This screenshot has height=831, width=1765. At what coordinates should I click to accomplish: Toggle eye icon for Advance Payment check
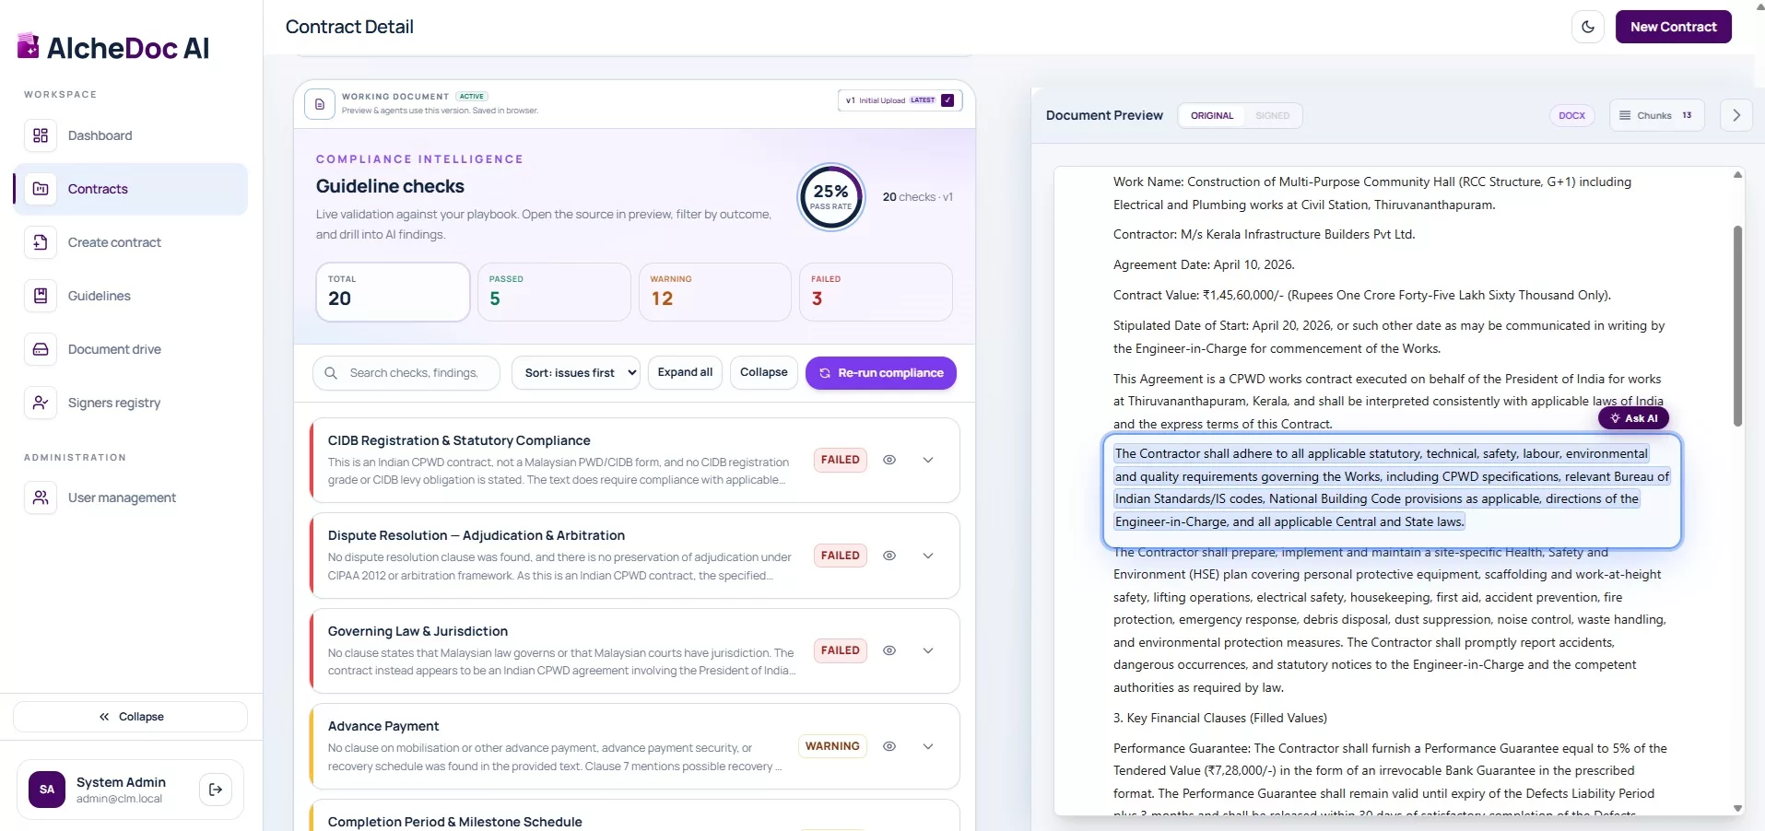(x=889, y=746)
